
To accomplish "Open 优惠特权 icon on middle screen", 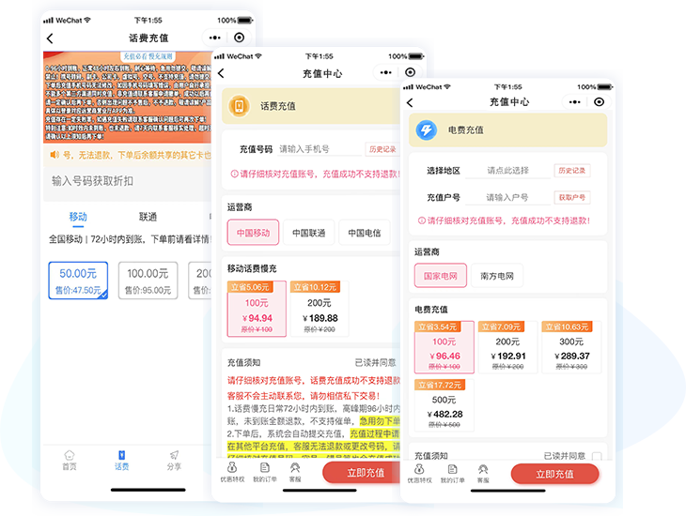I will pyautogui.click(x=232, y=473).
